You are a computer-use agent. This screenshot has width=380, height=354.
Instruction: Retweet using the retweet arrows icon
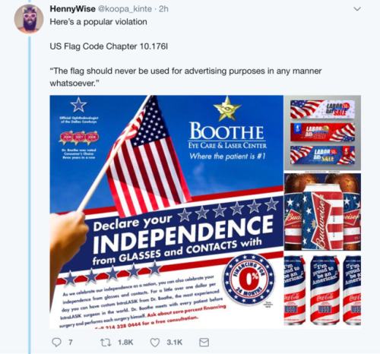[106, 343]
